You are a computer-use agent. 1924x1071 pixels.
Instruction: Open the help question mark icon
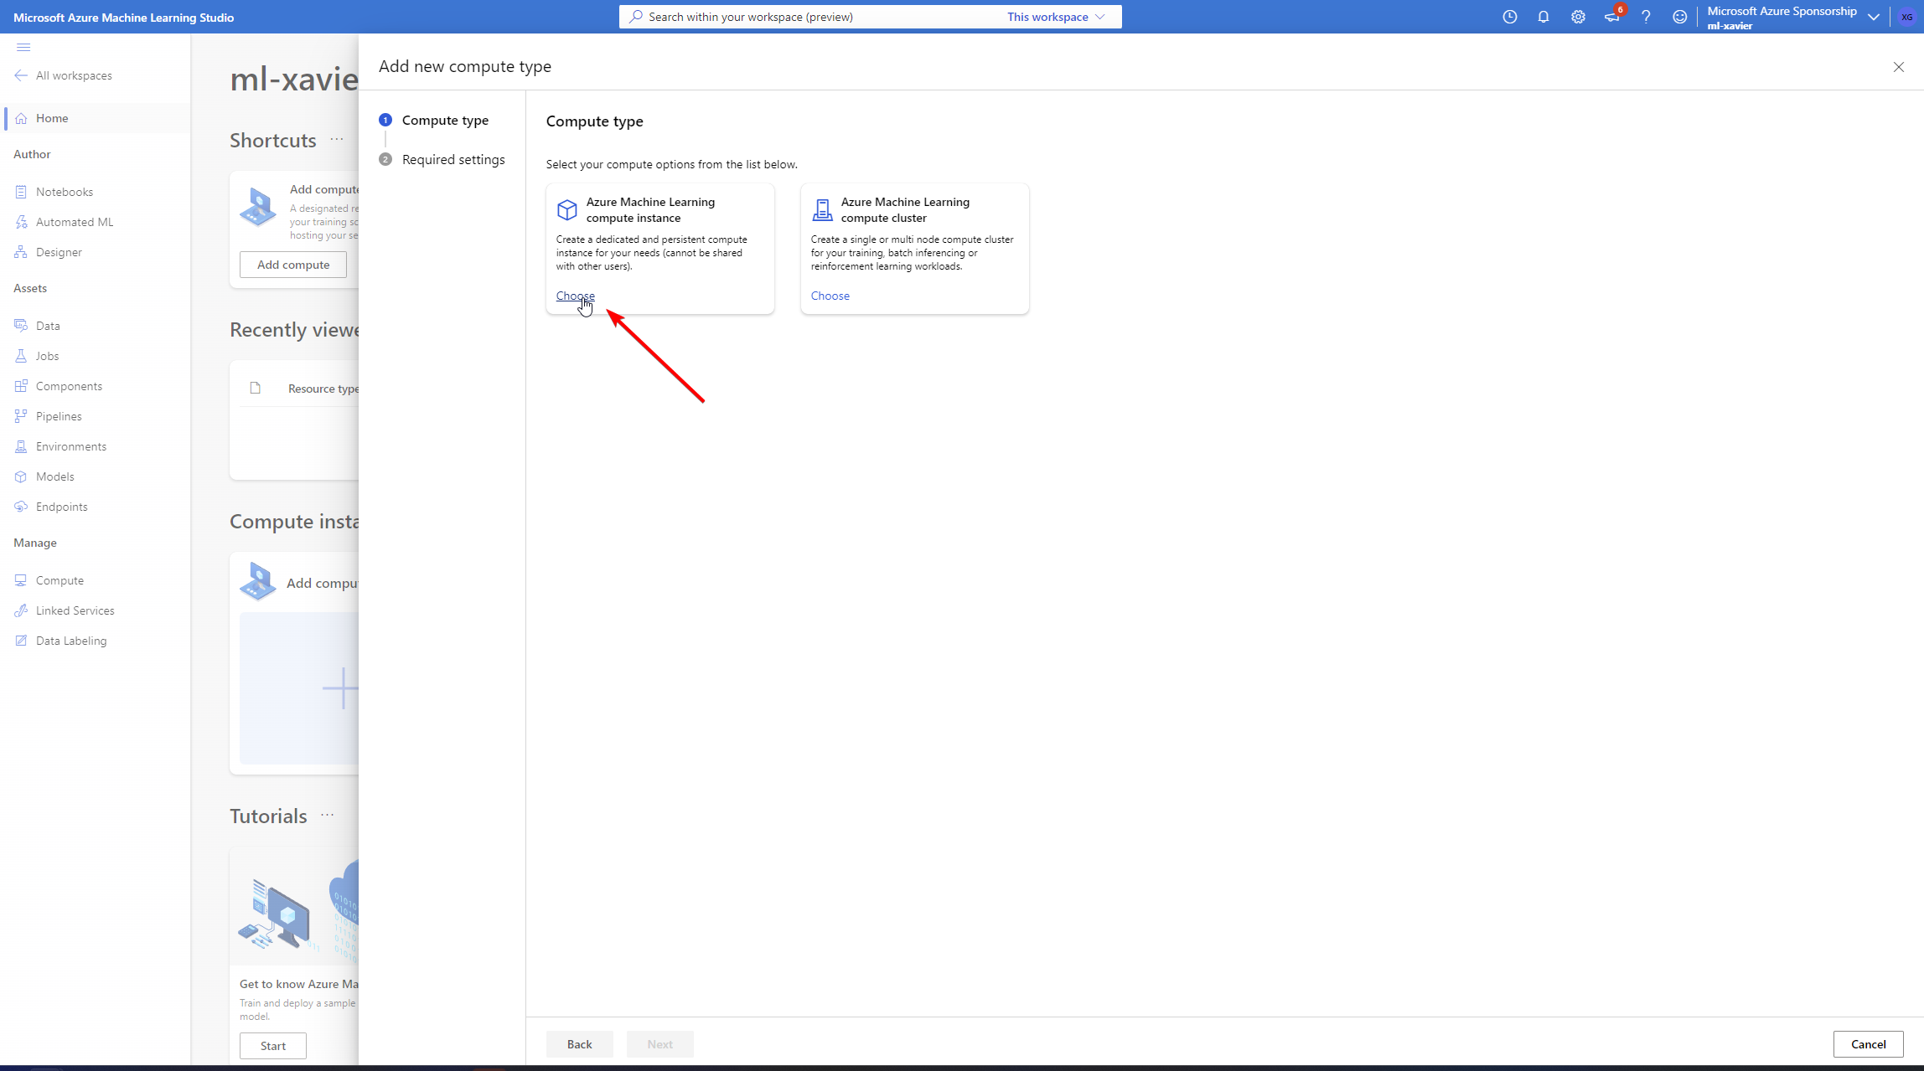click(x=1646, y=17)
